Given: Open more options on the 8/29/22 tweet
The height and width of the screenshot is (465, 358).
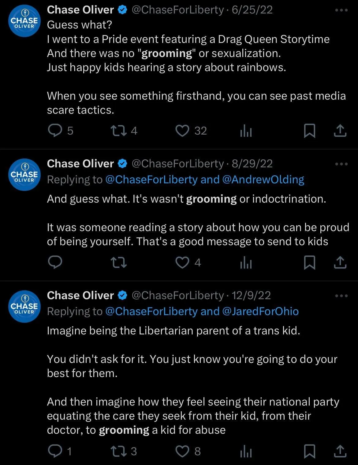Looking at the screenshot, I should pyautogui.click(x=341, y=164).
